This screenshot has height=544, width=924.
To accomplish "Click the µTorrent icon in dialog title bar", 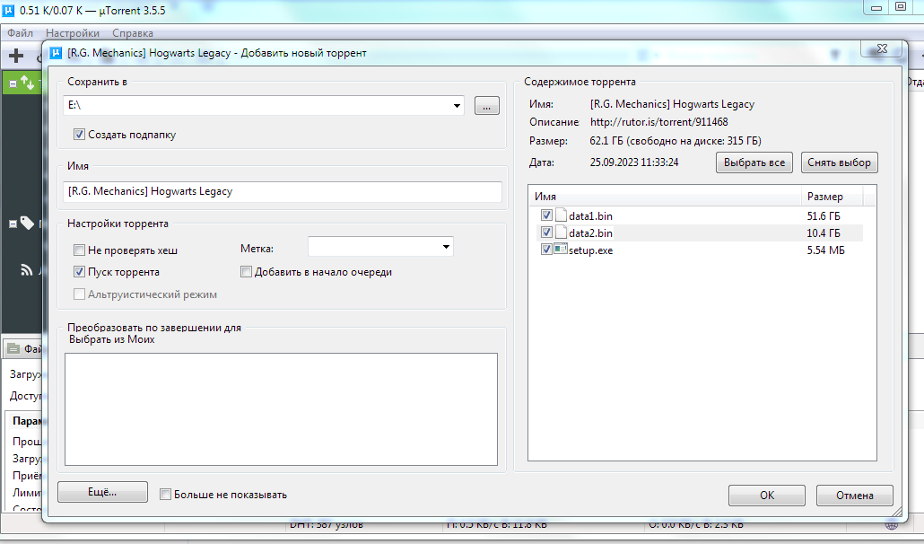I will pos(56,53).
